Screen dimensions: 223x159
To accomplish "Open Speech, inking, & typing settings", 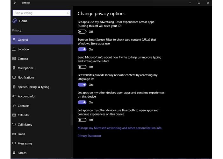I will coord(33,87).
